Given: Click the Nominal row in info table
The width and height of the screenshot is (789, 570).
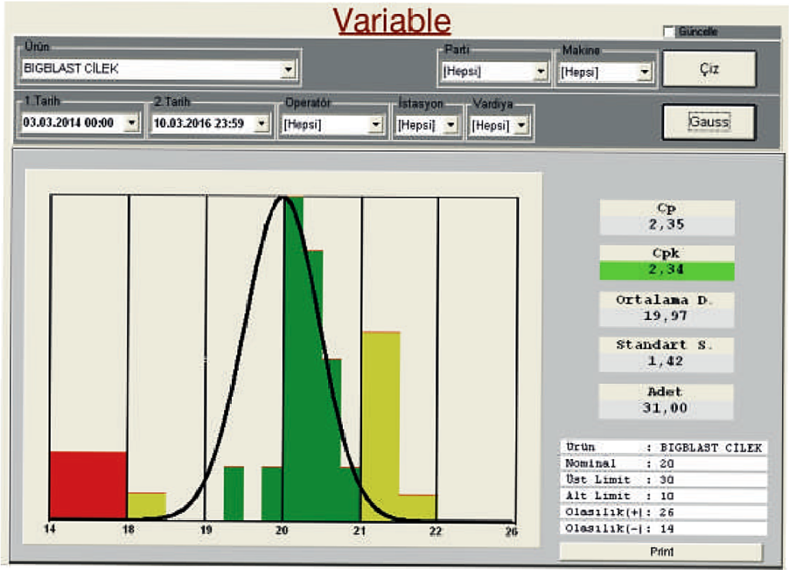Looking at the screenshot, I should tap(663, 464).
